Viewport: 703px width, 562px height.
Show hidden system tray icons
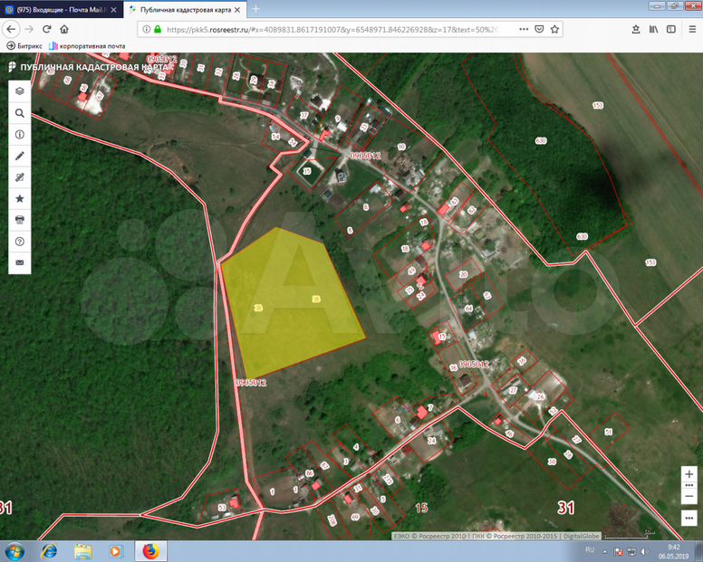click(607, 551)
